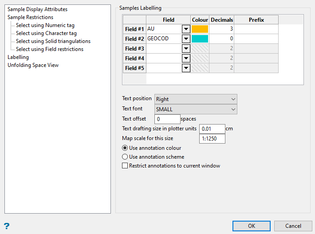Select Use annotation scheme radio button
The image size is (315, 234).
(x=125, y=157)
